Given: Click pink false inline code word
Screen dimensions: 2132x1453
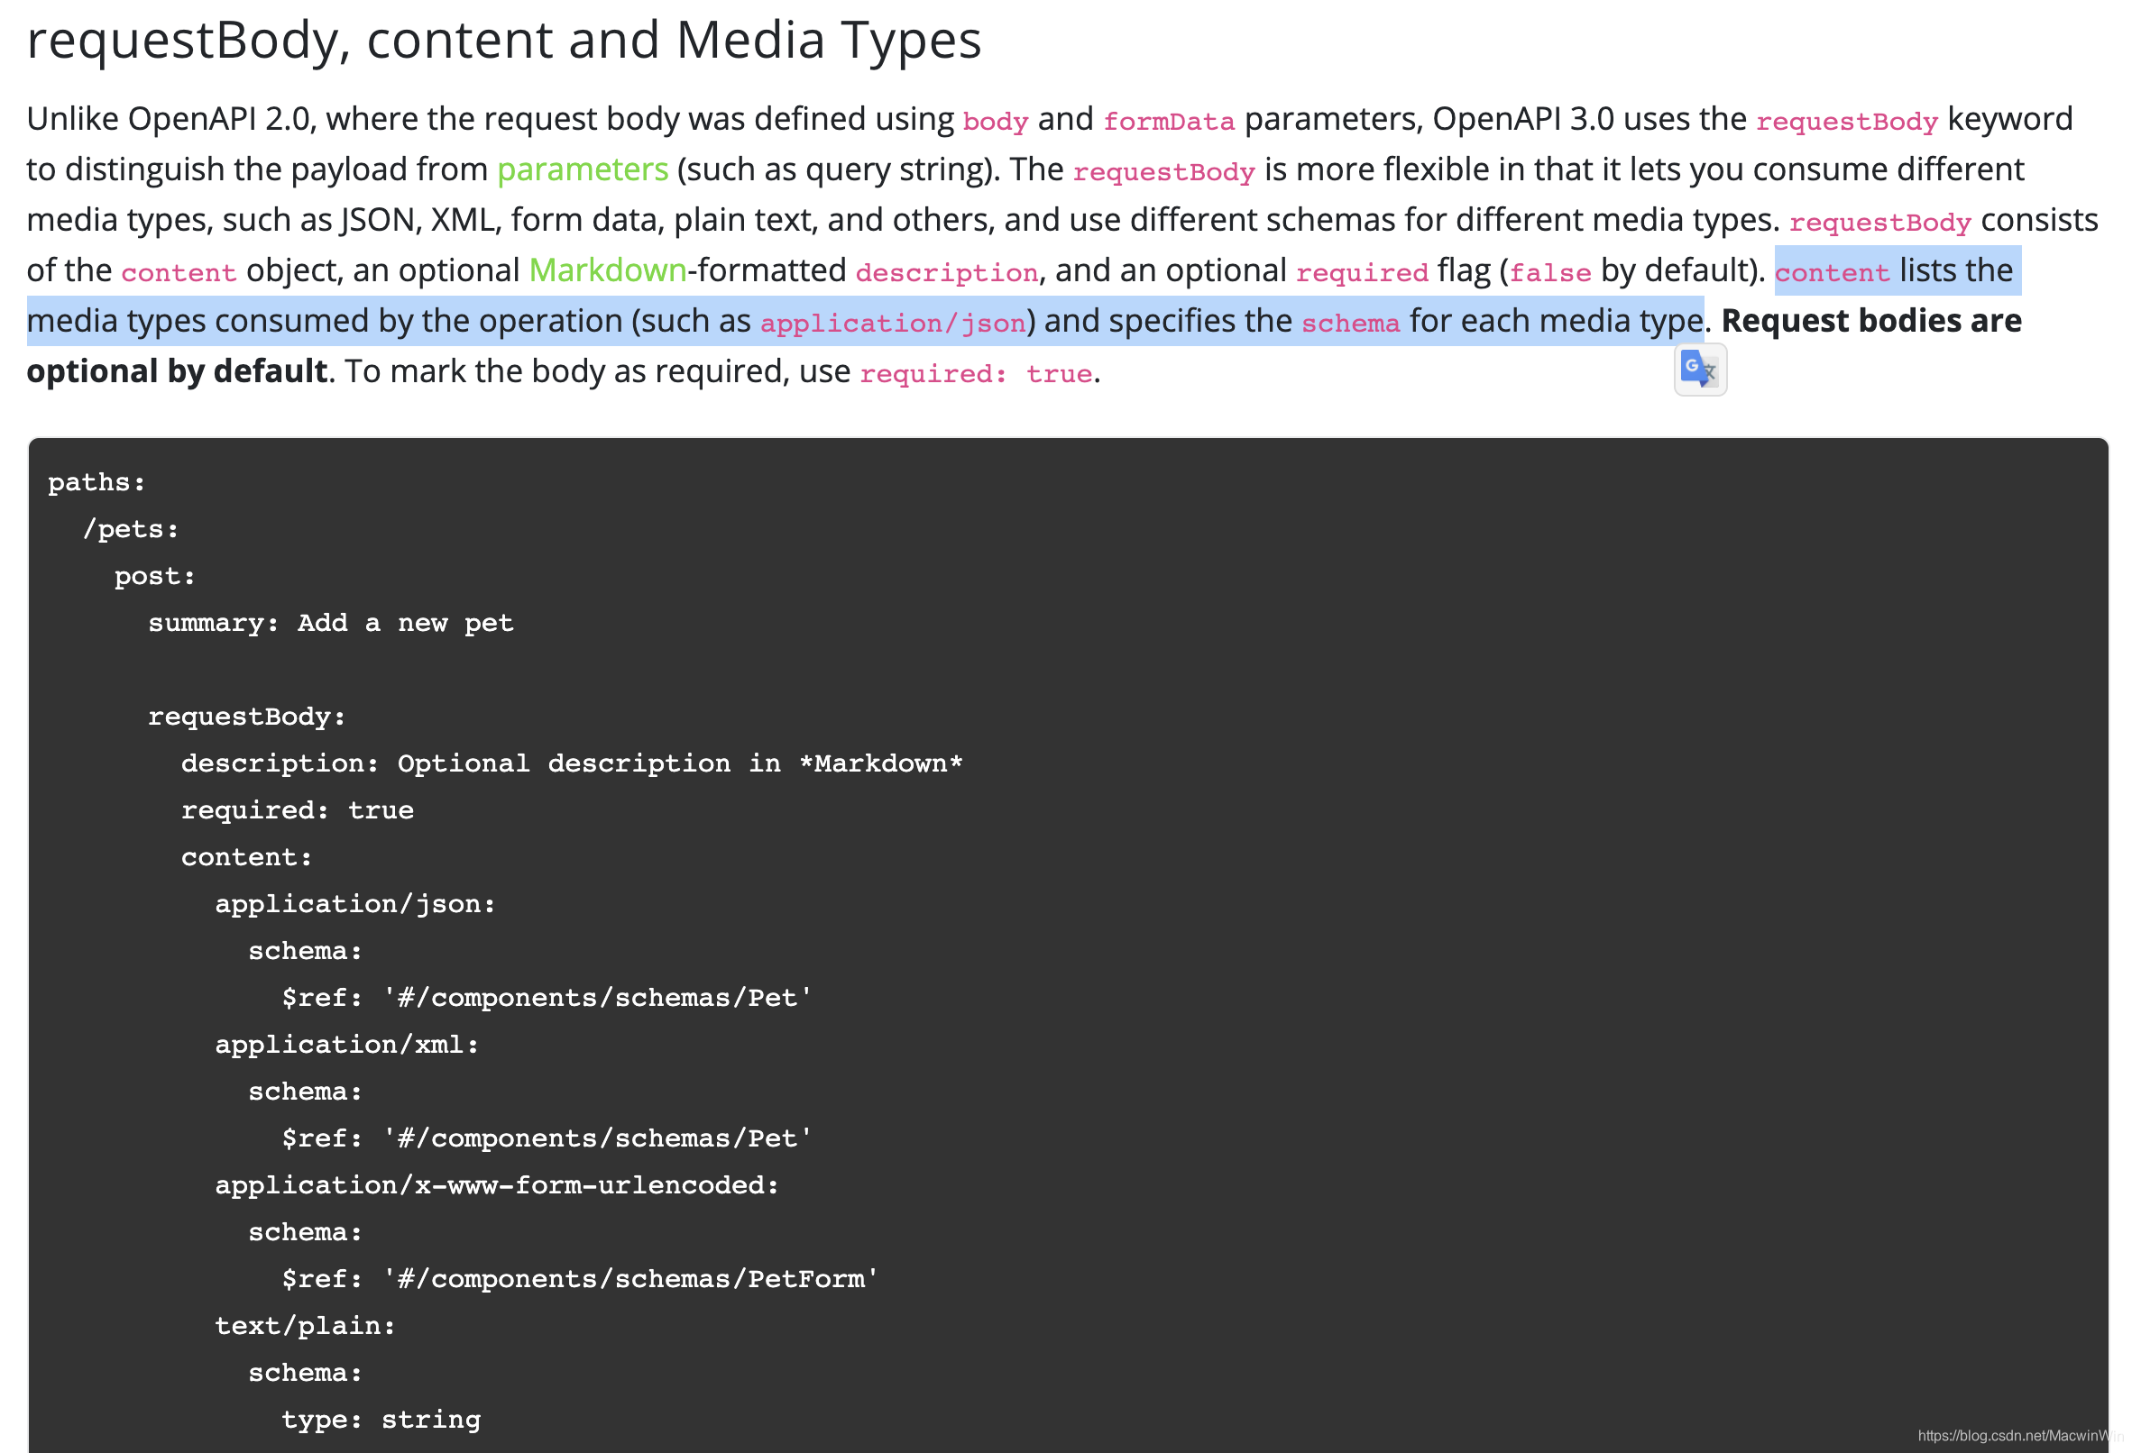Looking at the screenshot, I should 1549,272.
